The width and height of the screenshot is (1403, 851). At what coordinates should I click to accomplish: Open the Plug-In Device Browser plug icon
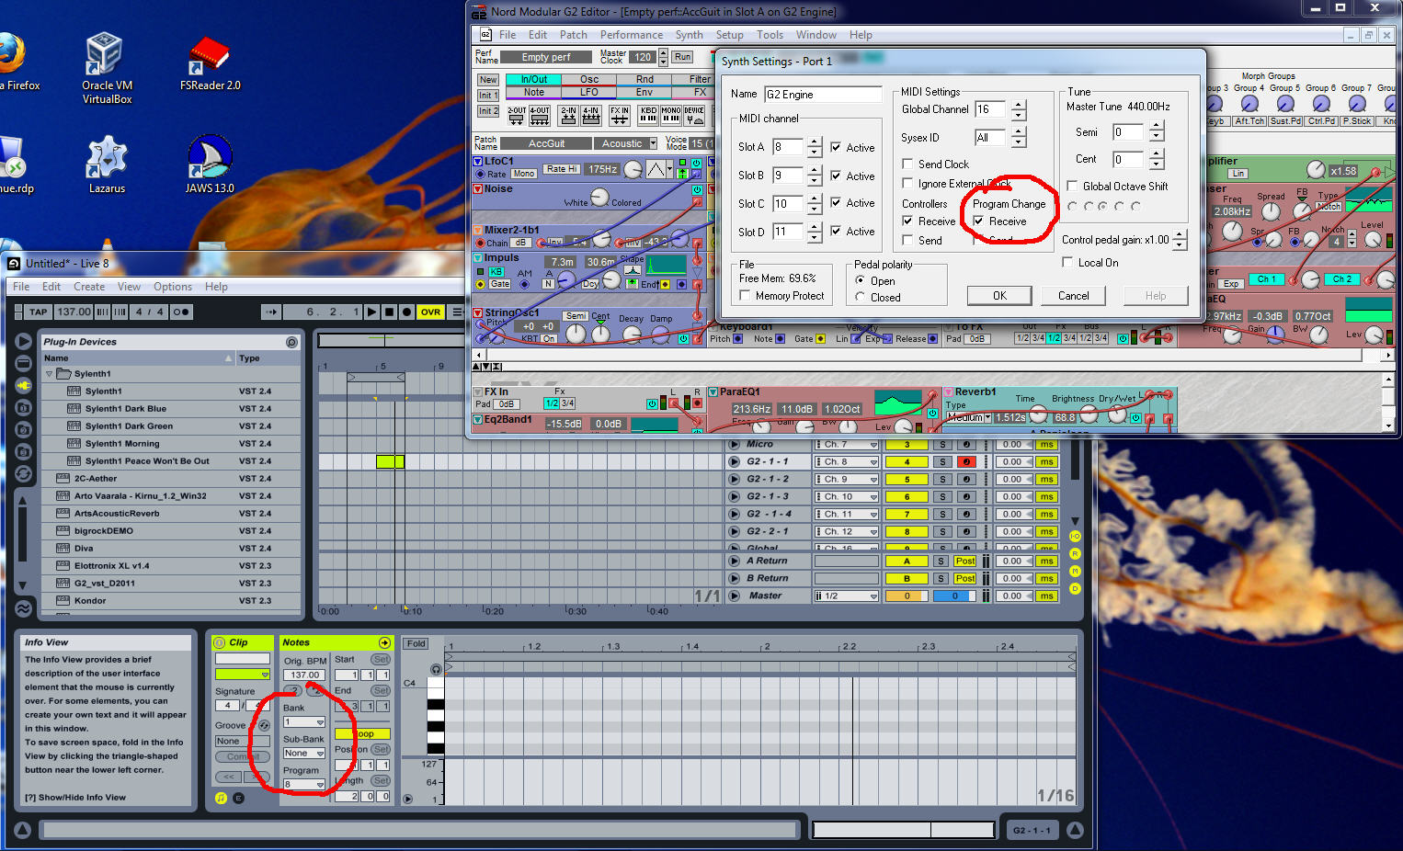click(x=23, y=384)
